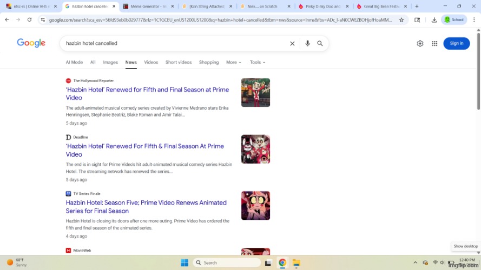Open Task View on taskbar
The width and height of the screenshot is (481, 270).
268,262
